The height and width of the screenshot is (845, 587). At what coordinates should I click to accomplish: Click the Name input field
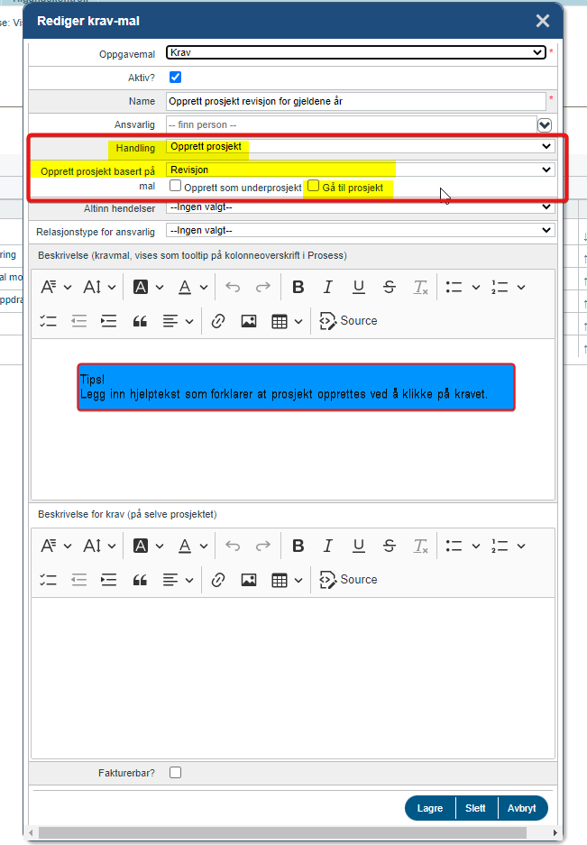point(356,101)
